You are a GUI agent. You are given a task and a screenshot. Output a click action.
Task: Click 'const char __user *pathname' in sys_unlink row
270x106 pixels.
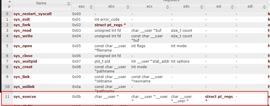pos(111,89)
